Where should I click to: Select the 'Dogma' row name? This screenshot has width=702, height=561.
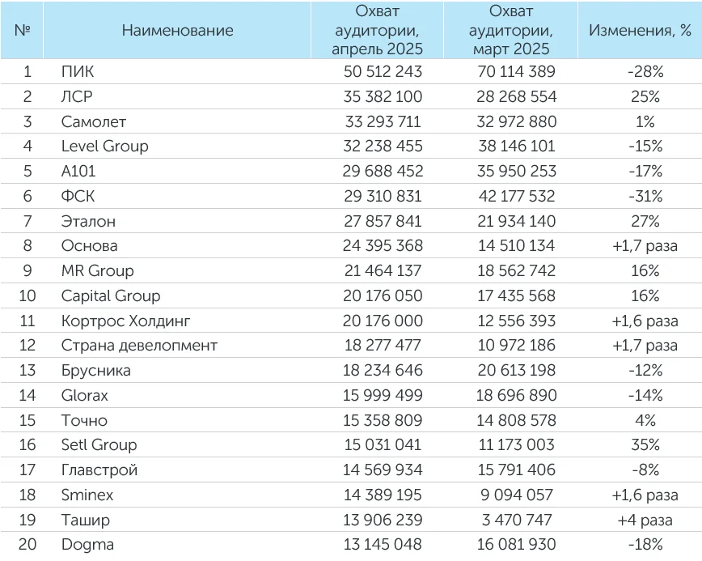(x=87, y=544)
